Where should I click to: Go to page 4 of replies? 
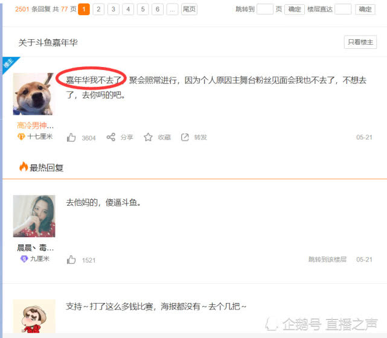pos(128,10)
